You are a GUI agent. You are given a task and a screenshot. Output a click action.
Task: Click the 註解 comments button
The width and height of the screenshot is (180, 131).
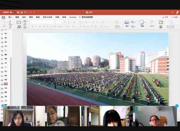(175, 17)
